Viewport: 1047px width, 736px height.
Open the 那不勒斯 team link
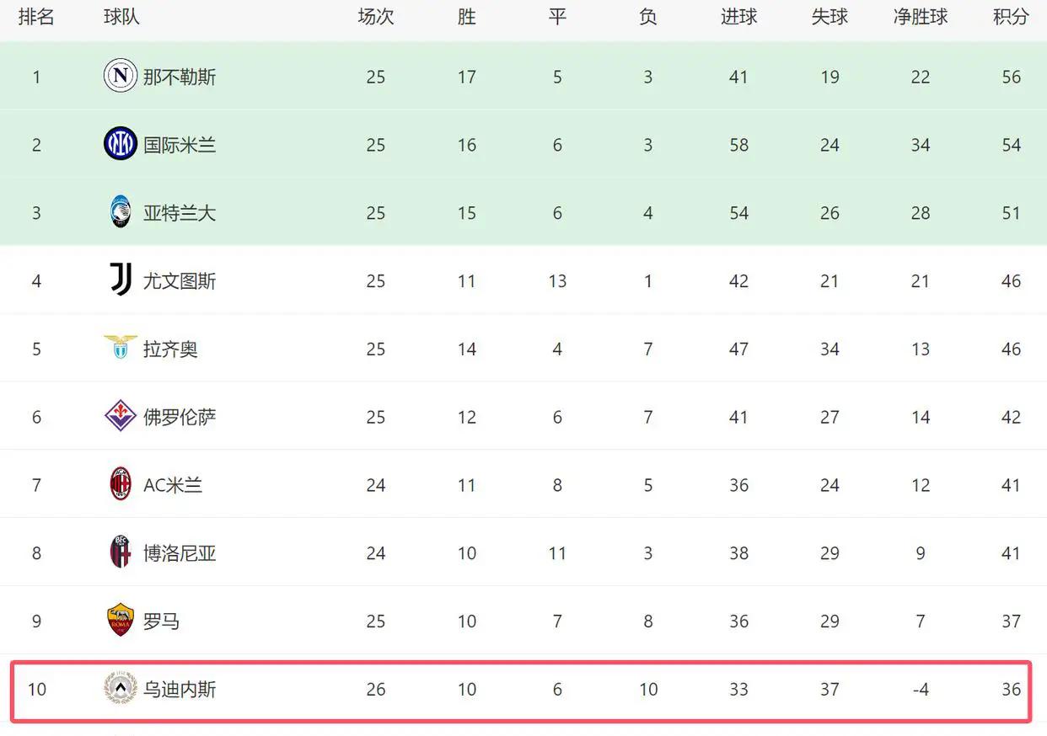coord(180,77)
